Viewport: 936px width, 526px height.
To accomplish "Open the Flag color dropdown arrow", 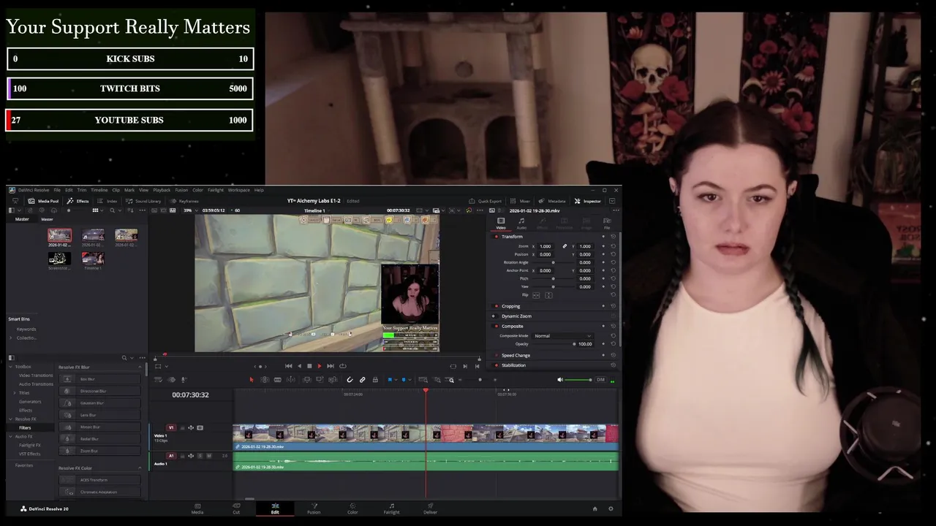I will (396, 380).
